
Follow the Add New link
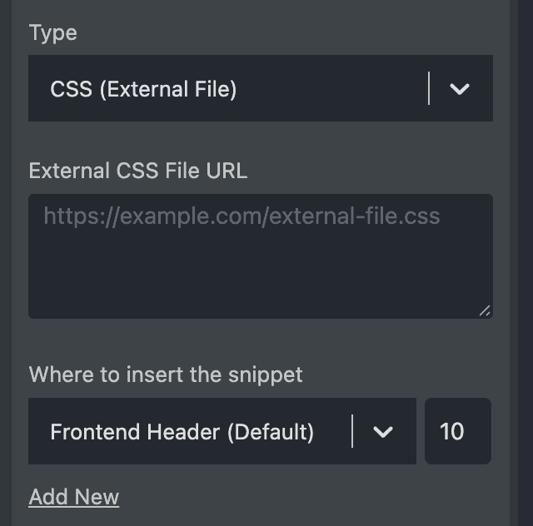tap(74, 497)
